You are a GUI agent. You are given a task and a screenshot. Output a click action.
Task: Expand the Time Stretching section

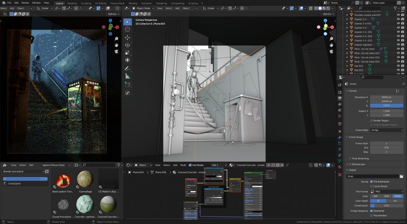[x=361, y=159]
